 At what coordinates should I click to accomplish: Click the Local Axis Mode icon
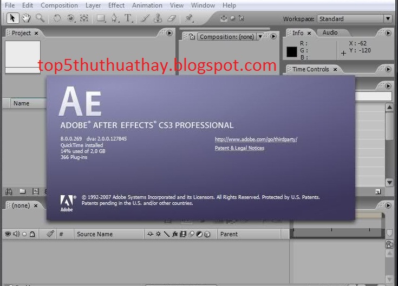(224, 18)
